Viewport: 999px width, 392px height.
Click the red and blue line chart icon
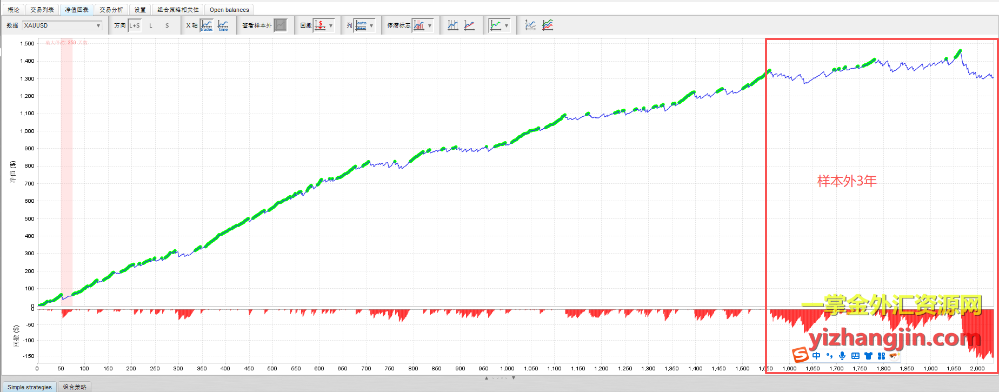[469, 25]
